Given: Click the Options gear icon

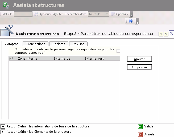Looking at the screenshot, I should click(113, 14).
